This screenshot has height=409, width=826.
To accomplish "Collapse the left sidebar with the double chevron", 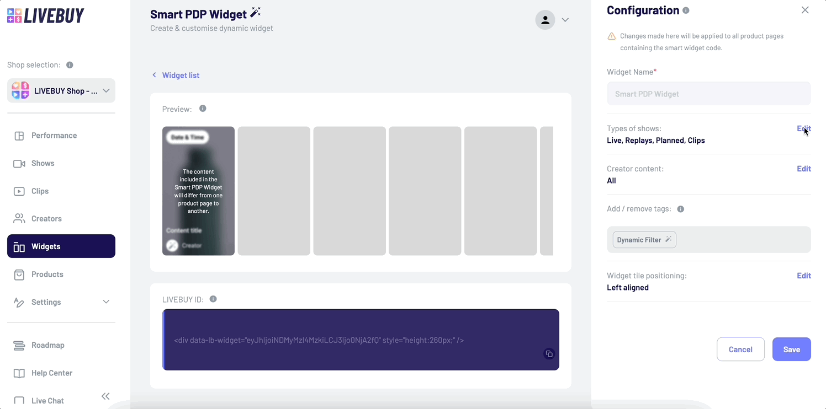I will click(x=105, y=396).
